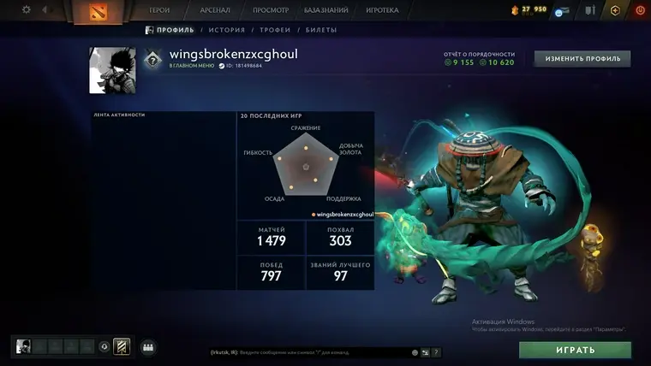The height and width of the screenshot is (366, 651).
Task: Click the red power quit icon
Action: coord(640,10)
